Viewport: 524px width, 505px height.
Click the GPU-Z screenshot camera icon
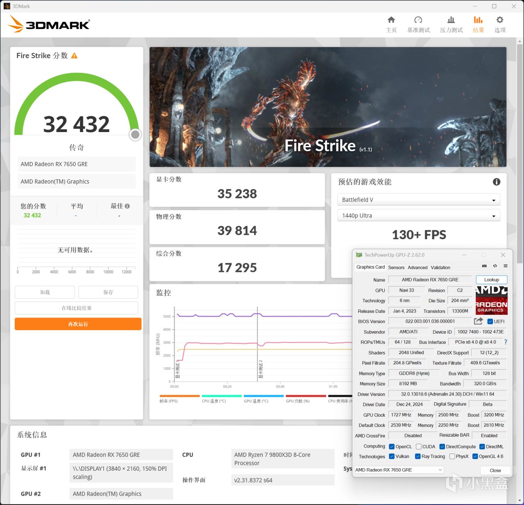484,266
